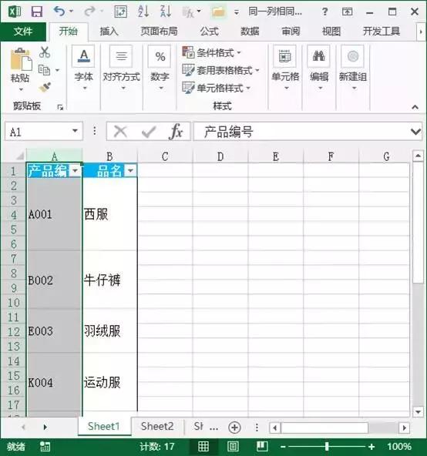Switch to the 审阅 (Review) tab
Viewport: 427px width, 456px height.
pos(291,31)
